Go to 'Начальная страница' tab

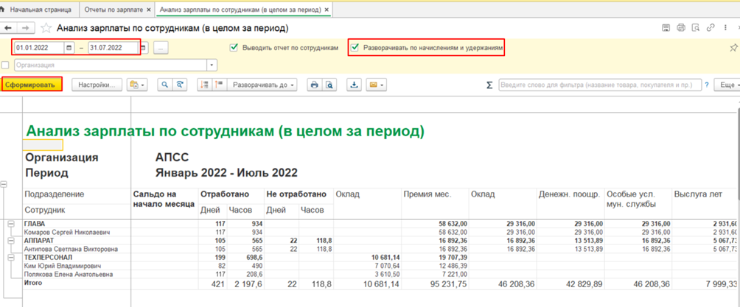point(41,10)
